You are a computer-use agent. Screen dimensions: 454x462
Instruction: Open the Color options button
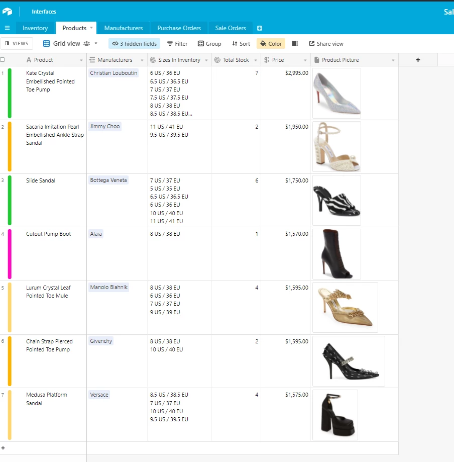(x=271, y=44)
